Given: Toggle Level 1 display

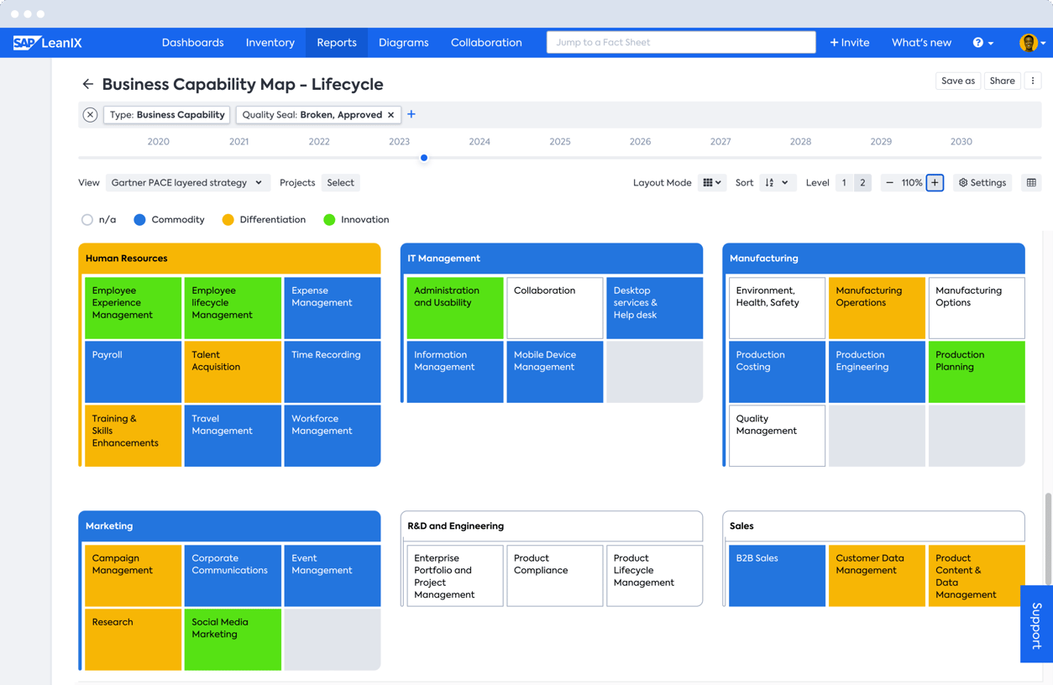Looking at the screenshot, I should (842, 182).
